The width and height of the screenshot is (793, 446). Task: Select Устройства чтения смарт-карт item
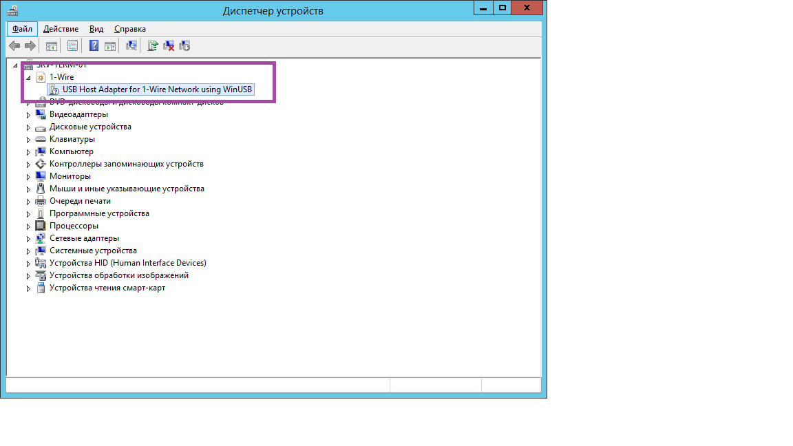[x=107, y=288]
